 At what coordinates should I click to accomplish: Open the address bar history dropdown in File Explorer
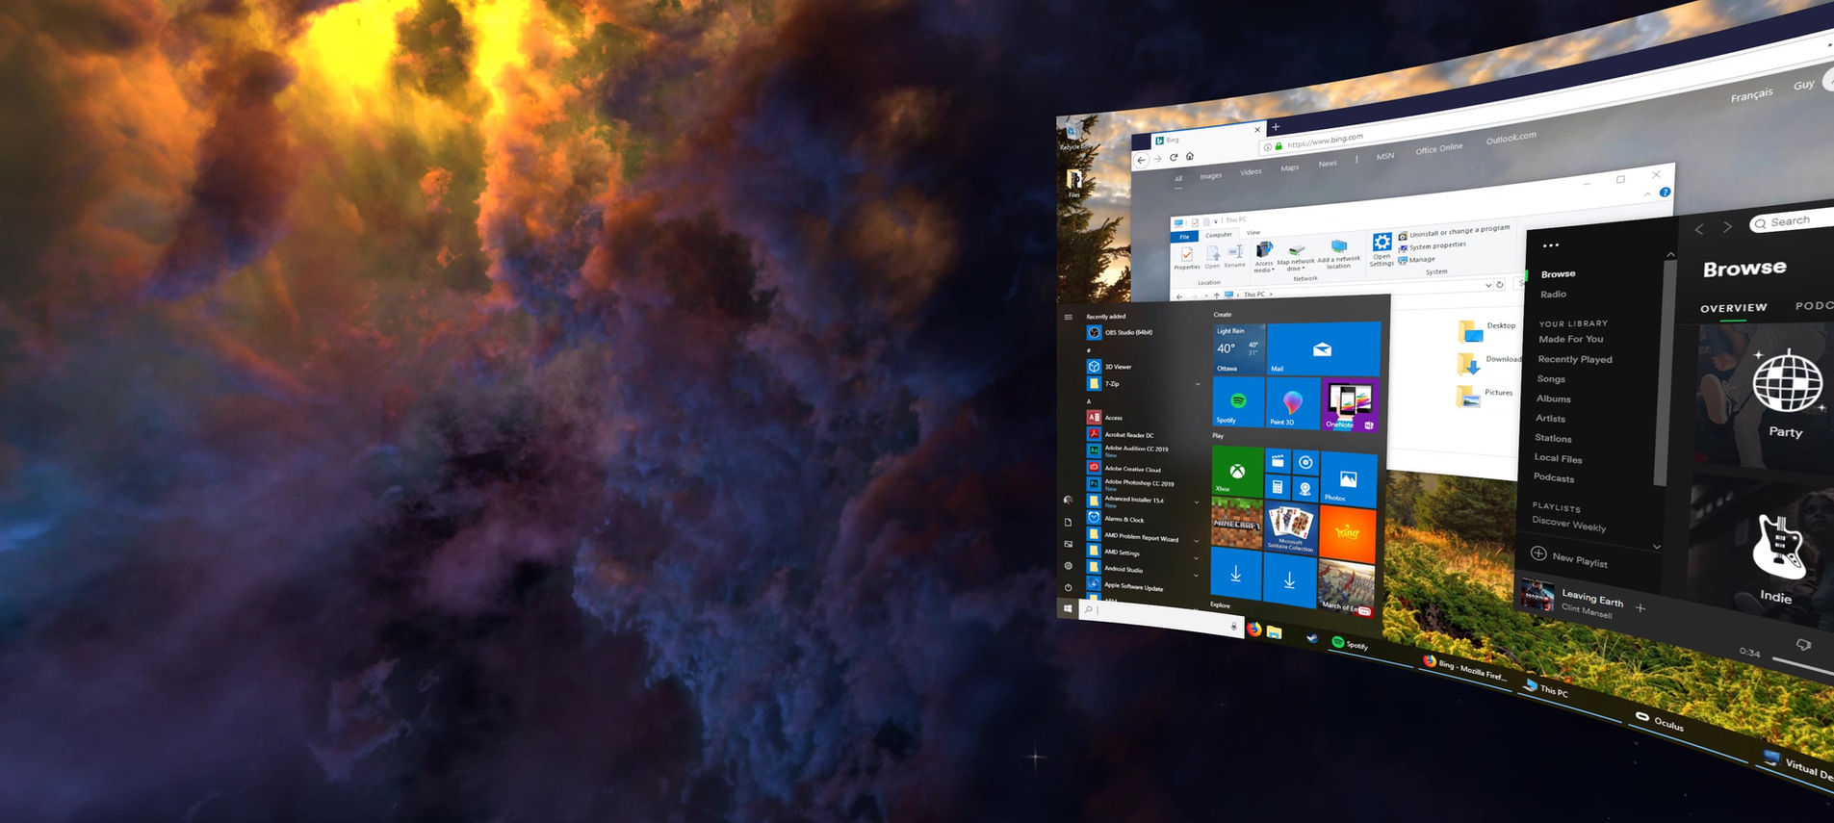point(1487,285)
